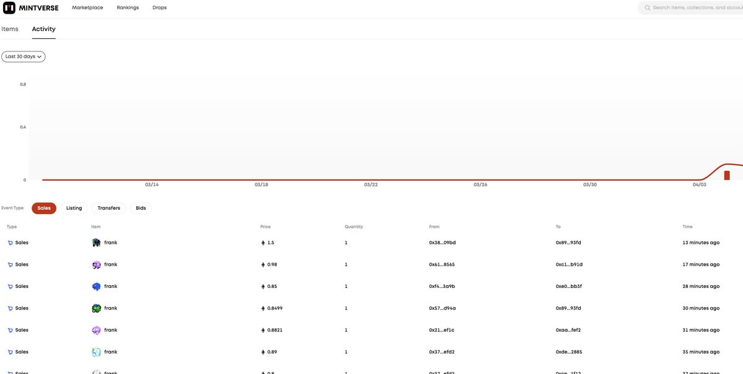This screenshot has width=743, height=374.
Task: Click the search magnifier icon
Action: click(648, 8)
